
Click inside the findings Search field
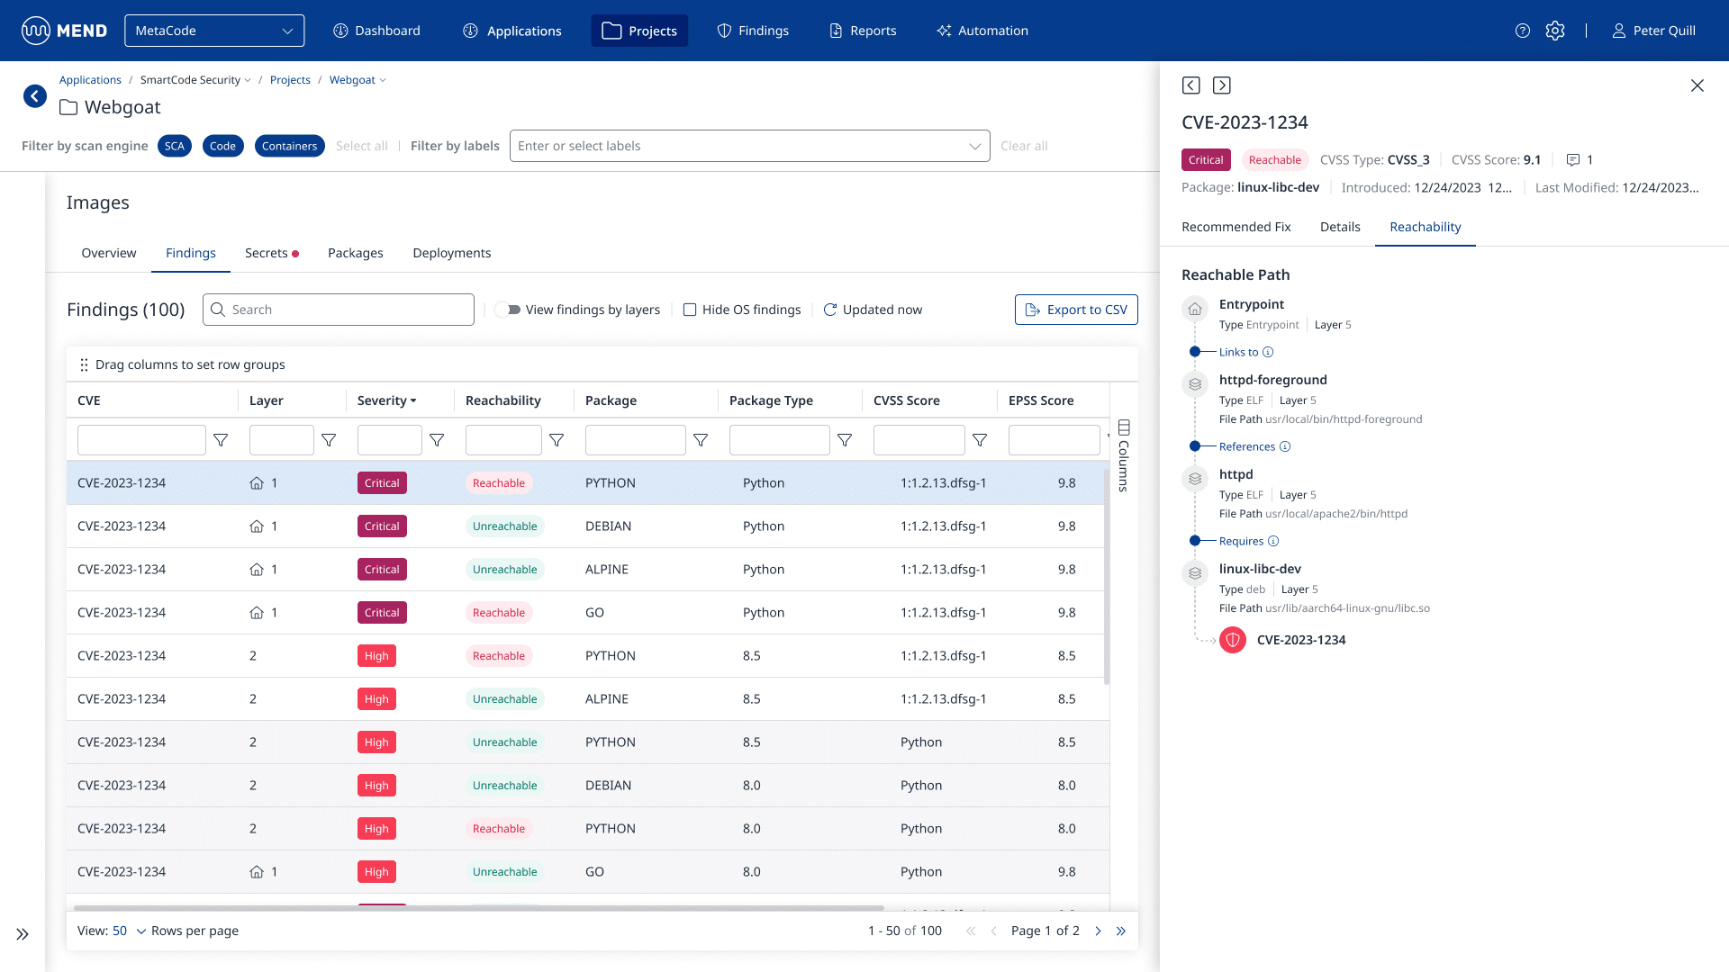pyautogui.click(x=338, y=309)
